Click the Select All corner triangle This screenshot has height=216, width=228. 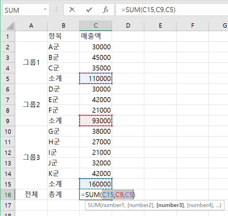(x=10, y=26)
